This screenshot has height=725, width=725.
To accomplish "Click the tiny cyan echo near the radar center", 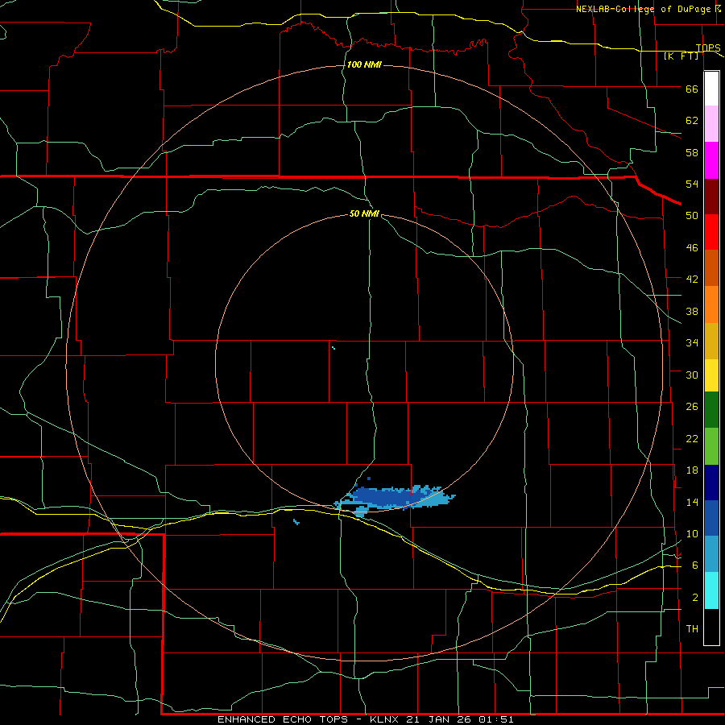I will pos(333,348).
